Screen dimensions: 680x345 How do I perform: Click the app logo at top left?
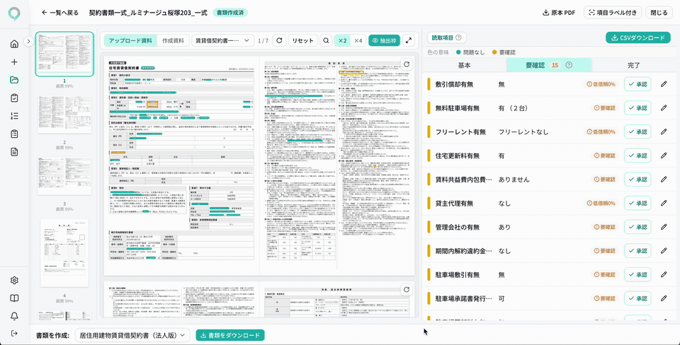14,13
